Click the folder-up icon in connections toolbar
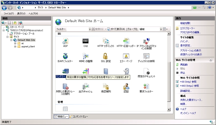Image resolution: width=216 pixels, height=125 pixels. [x=15, y=23]
